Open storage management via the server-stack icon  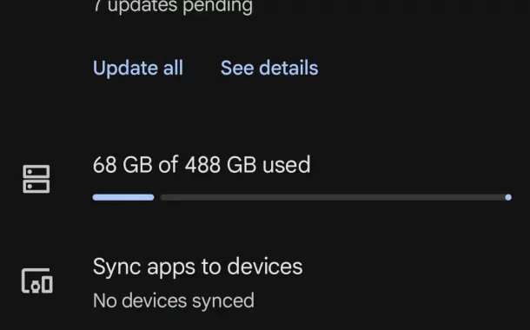coord(36,179)
